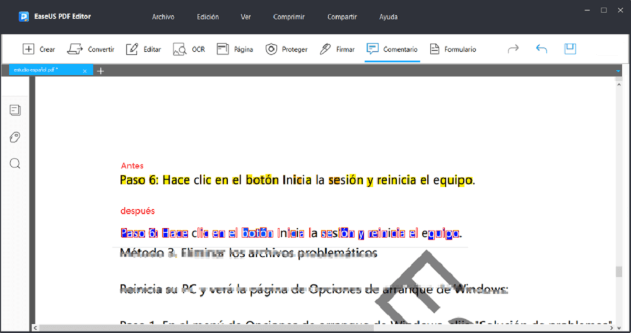Open the bookmark tag panel in the sidebar
Image resolution: width=631 pixels, height=333 pixels.
point(15,137)
